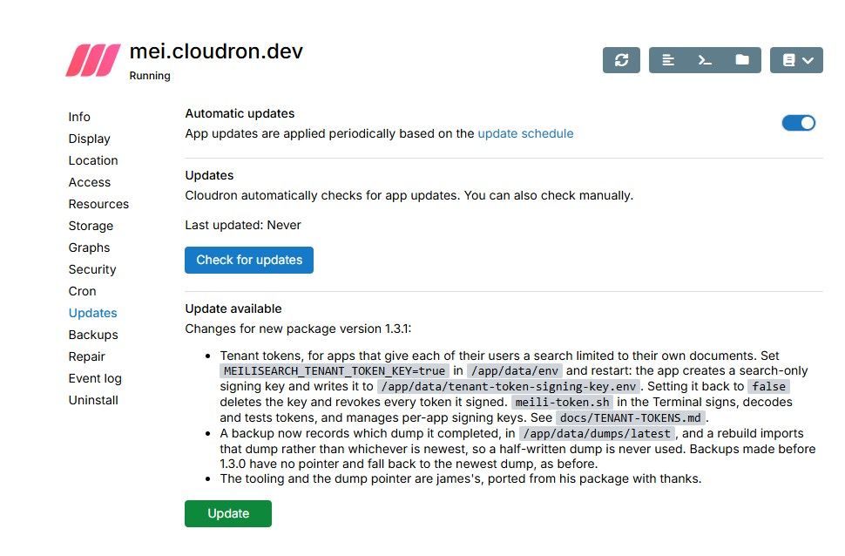Click the 'Changes for new package version 1.3.1:' text
845x556 pixels.
point(298,329)
